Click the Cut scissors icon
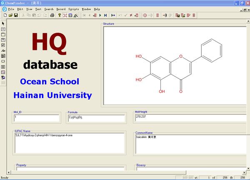 click(x=23, y=15)
